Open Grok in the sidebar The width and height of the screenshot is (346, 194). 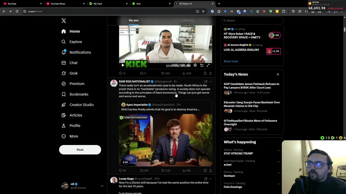[69, 73]
